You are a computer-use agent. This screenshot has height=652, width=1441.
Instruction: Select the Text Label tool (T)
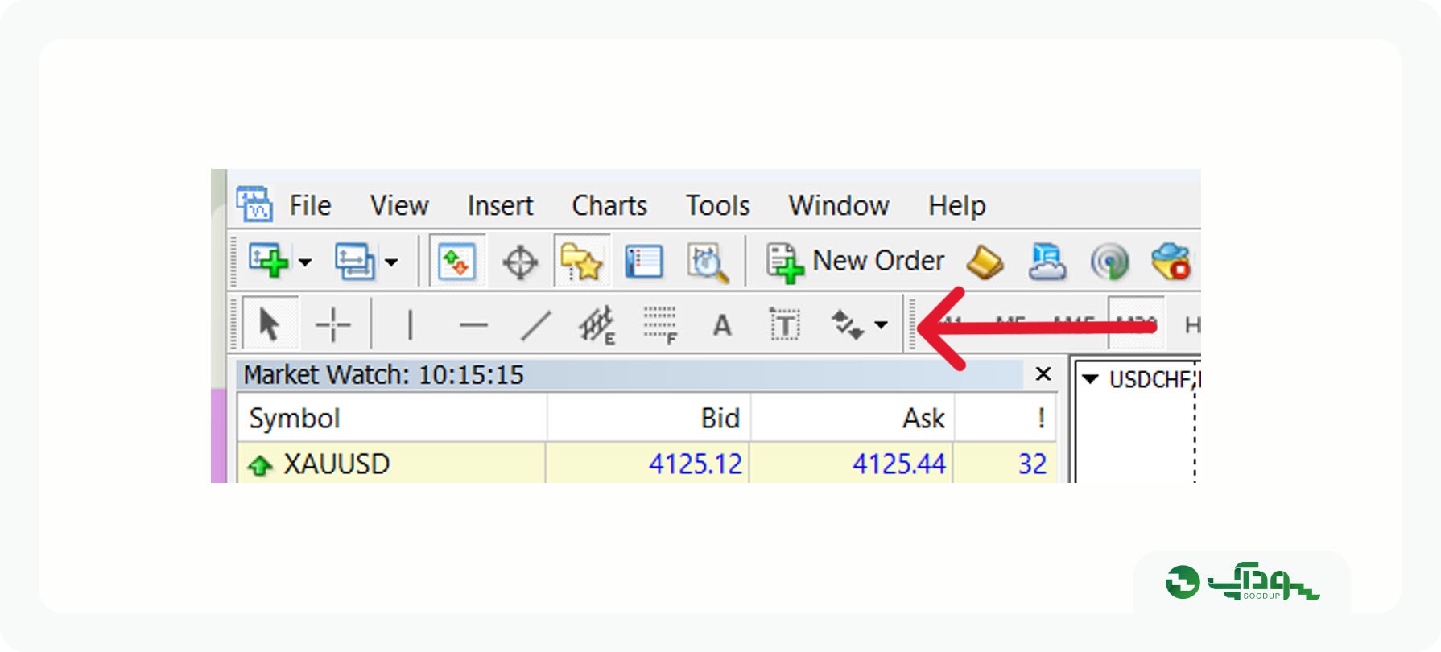click(x=785, y=325)
